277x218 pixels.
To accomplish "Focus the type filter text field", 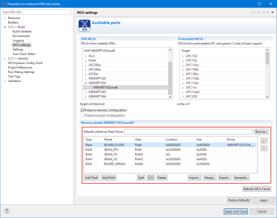I will (37, 12).
